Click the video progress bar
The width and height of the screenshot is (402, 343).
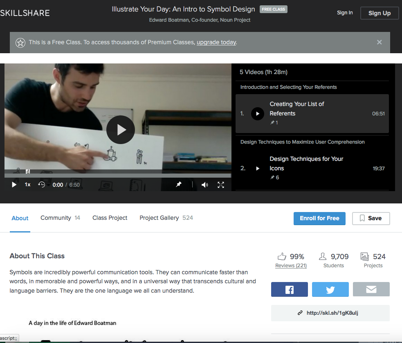pyautogui.click(x=118, y=176)
